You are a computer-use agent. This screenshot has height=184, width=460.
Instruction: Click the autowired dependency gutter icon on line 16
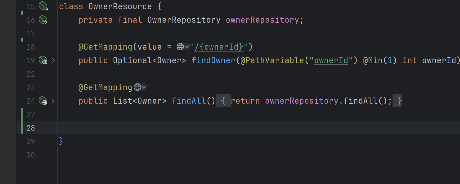tap(43, 20)
